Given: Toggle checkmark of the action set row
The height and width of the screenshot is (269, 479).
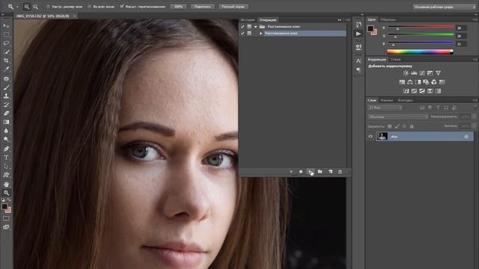Looking at the screenshot, I should (x=242, y=27).
